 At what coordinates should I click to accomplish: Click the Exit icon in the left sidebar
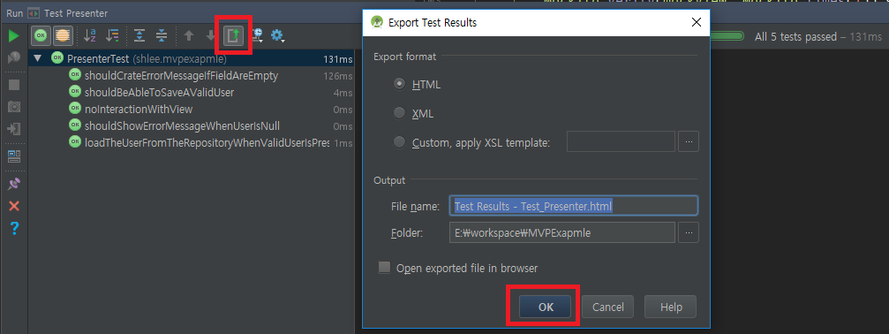[14, 129]
